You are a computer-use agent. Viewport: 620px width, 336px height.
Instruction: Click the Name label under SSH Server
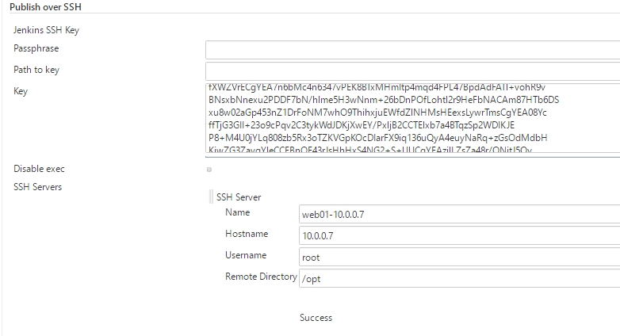point(238,212)
